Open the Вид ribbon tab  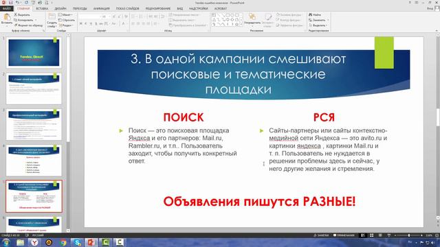pyautogui.click(x=180, y=9)
